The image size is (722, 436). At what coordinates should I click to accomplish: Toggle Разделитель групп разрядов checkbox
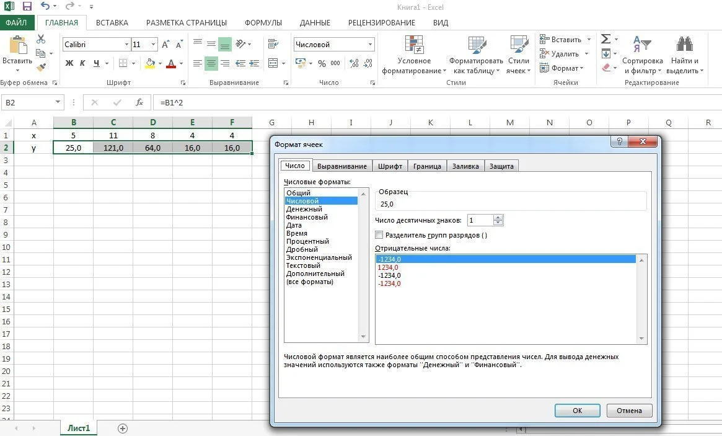[379, 235]
